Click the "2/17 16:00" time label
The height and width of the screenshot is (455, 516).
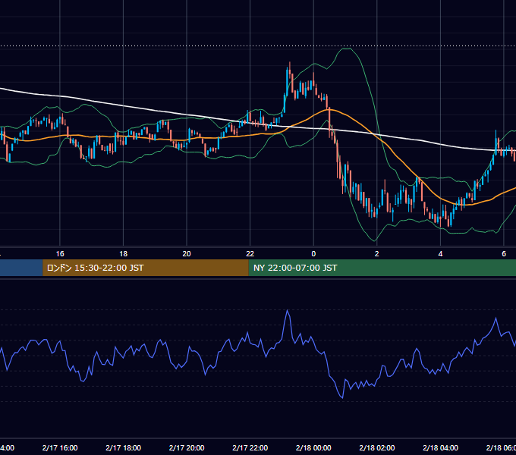tap(60, 447)
